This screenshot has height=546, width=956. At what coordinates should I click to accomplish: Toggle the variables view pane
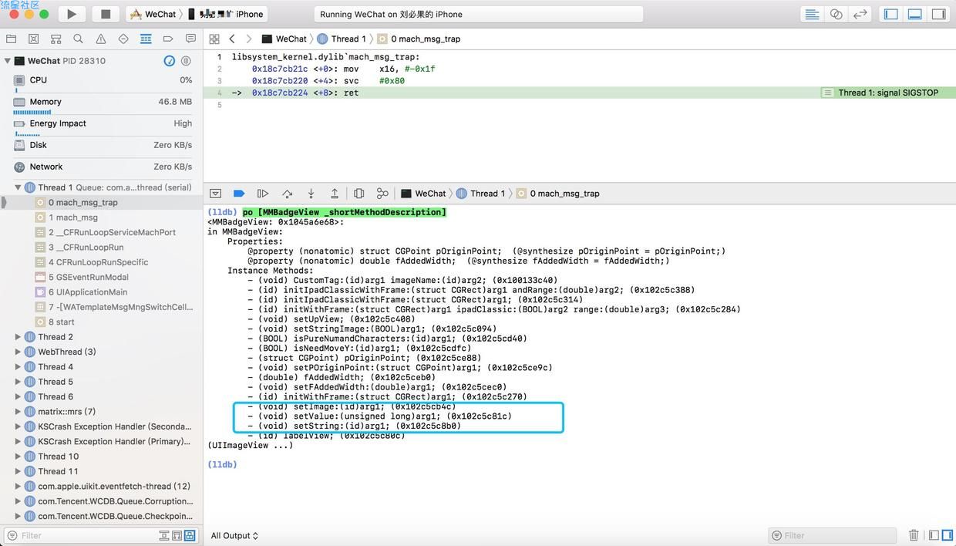click(934, 535)
